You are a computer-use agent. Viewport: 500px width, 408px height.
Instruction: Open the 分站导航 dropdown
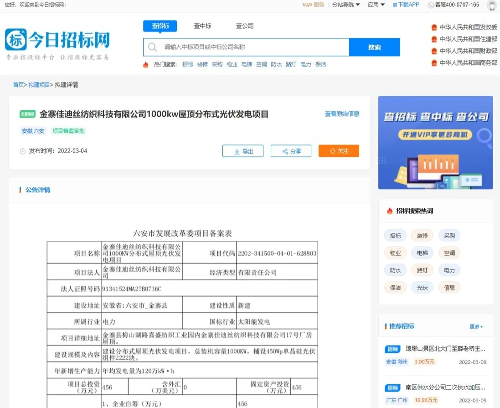point(344,5)
